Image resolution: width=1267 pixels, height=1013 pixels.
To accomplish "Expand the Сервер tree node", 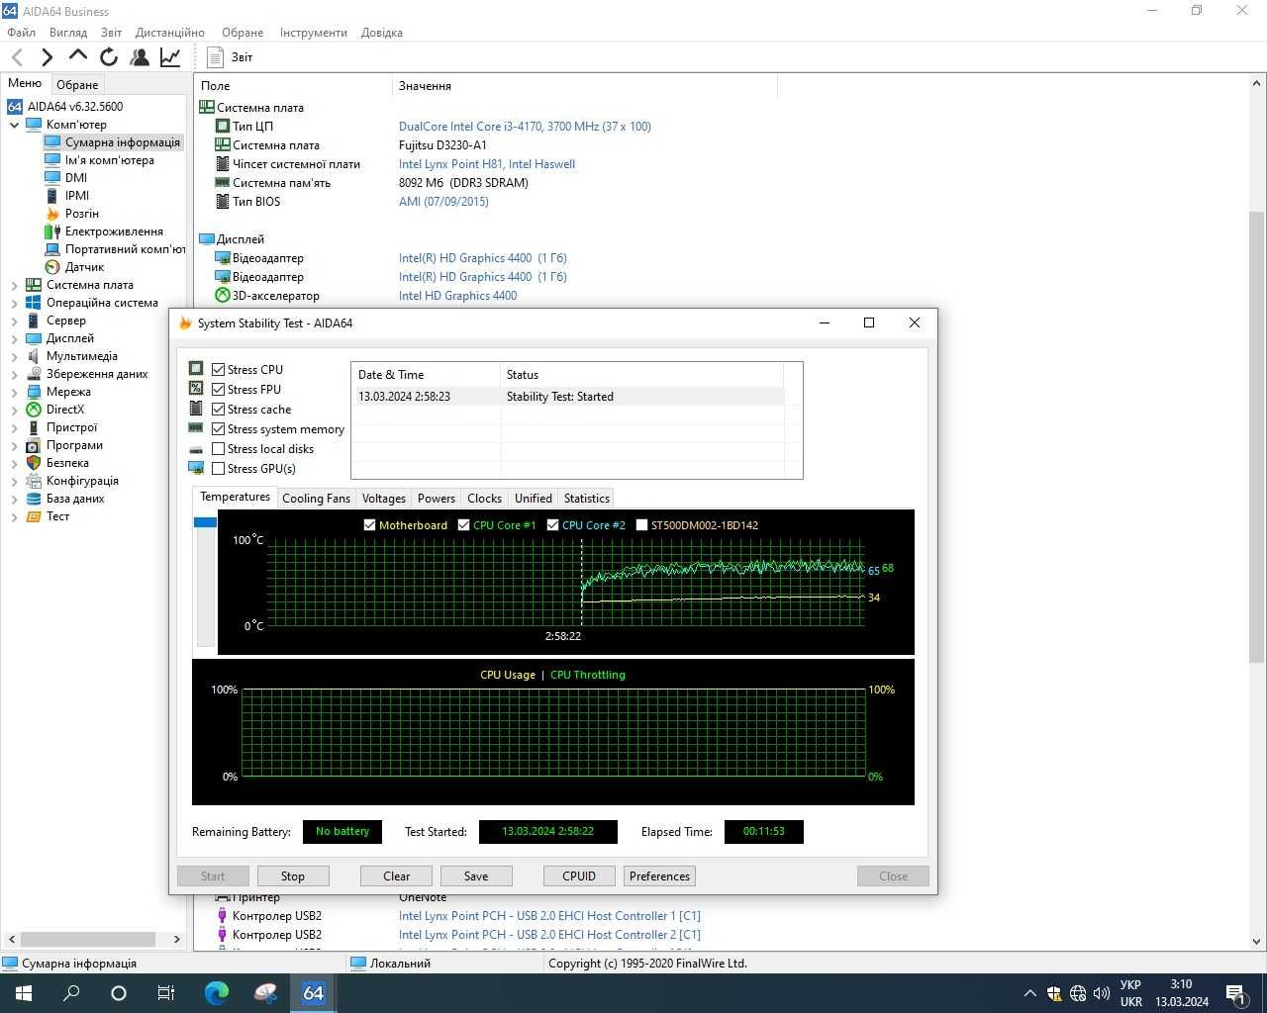I will (x=14, y=321).
